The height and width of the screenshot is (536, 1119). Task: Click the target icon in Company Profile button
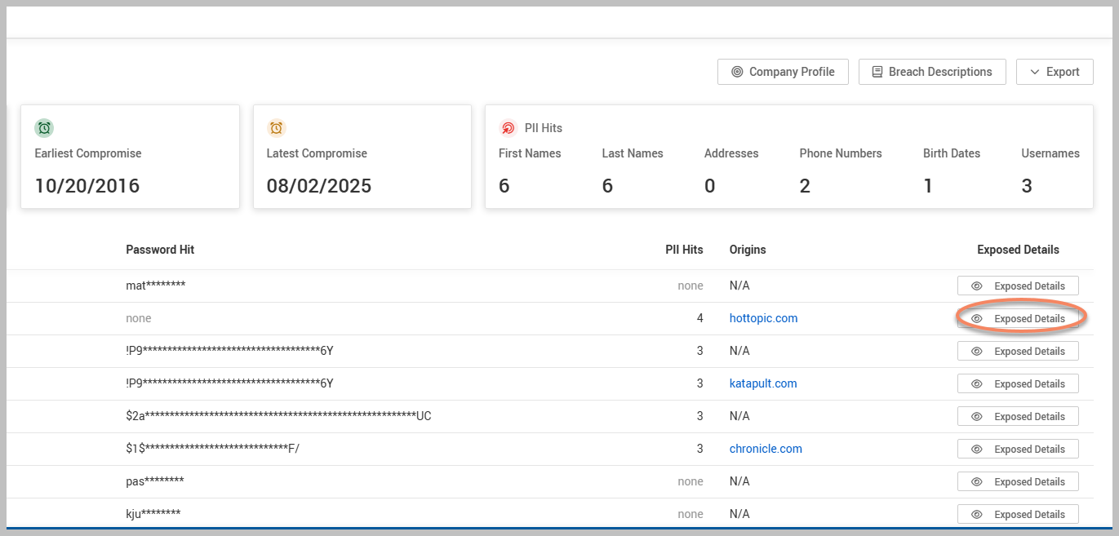pyautogui.click(x=737, y=72)
